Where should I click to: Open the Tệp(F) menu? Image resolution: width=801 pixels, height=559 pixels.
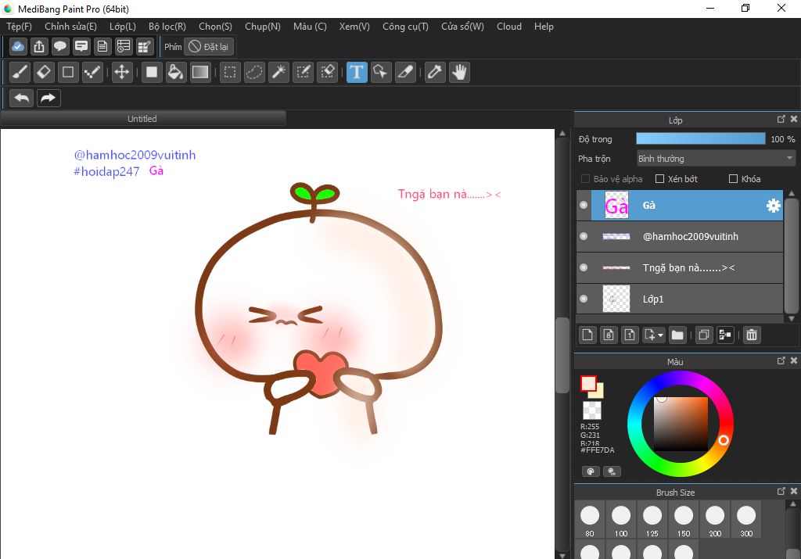(x=20, y=27)
